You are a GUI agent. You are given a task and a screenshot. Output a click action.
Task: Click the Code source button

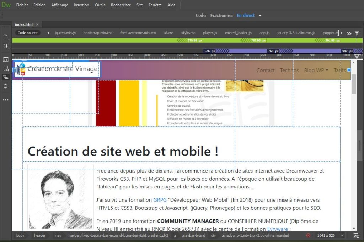tap(27, 33)
